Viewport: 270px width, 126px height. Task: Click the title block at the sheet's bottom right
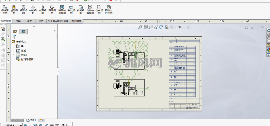point(184,103)
